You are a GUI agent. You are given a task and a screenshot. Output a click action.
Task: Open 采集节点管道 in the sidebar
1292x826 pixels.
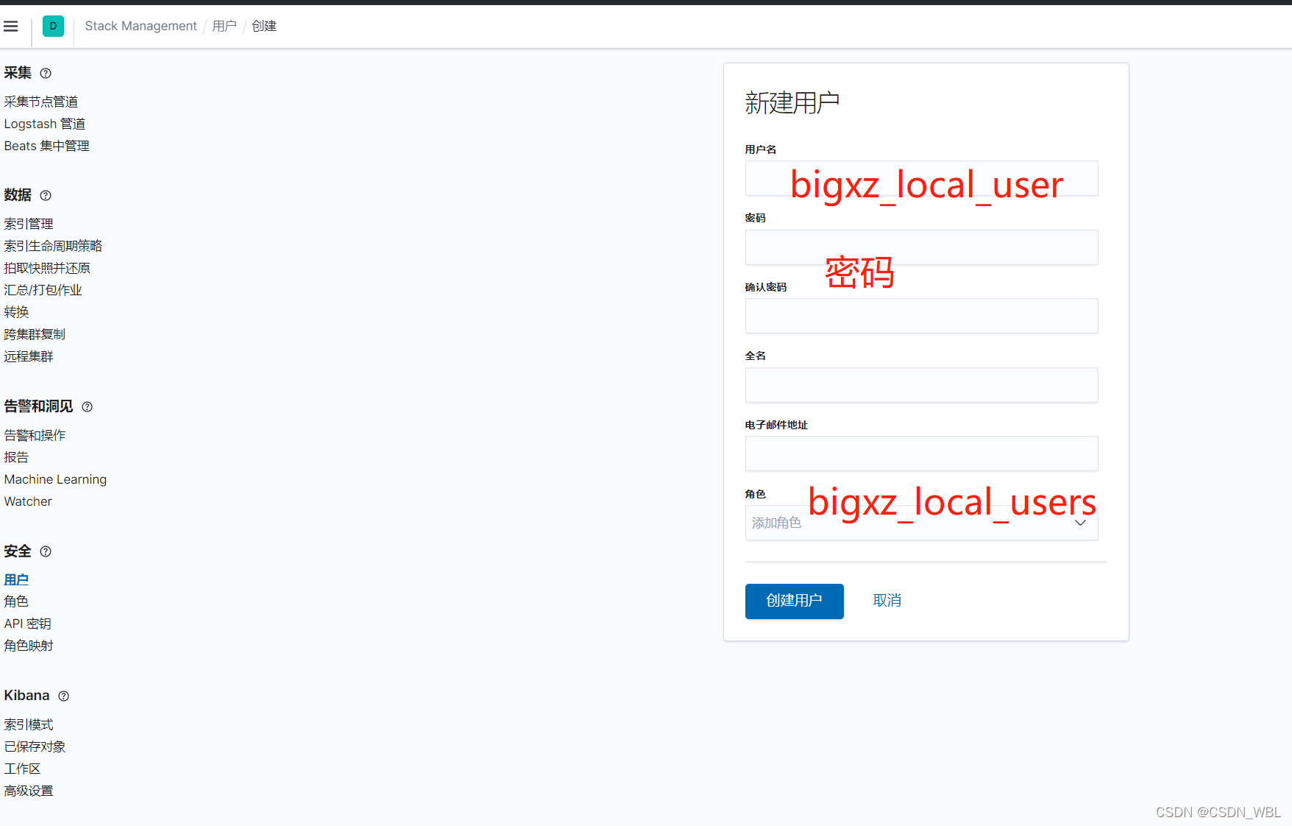click(41, 102)
